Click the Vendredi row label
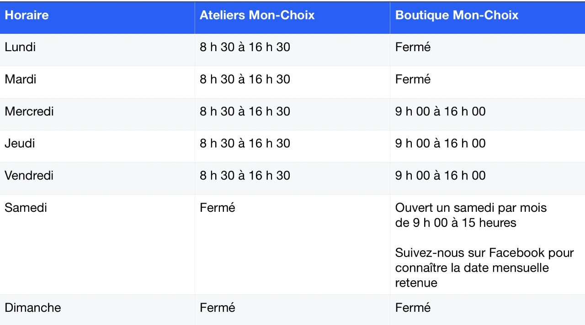This screenshot has height=325, width=585. [x=29, y=175]
